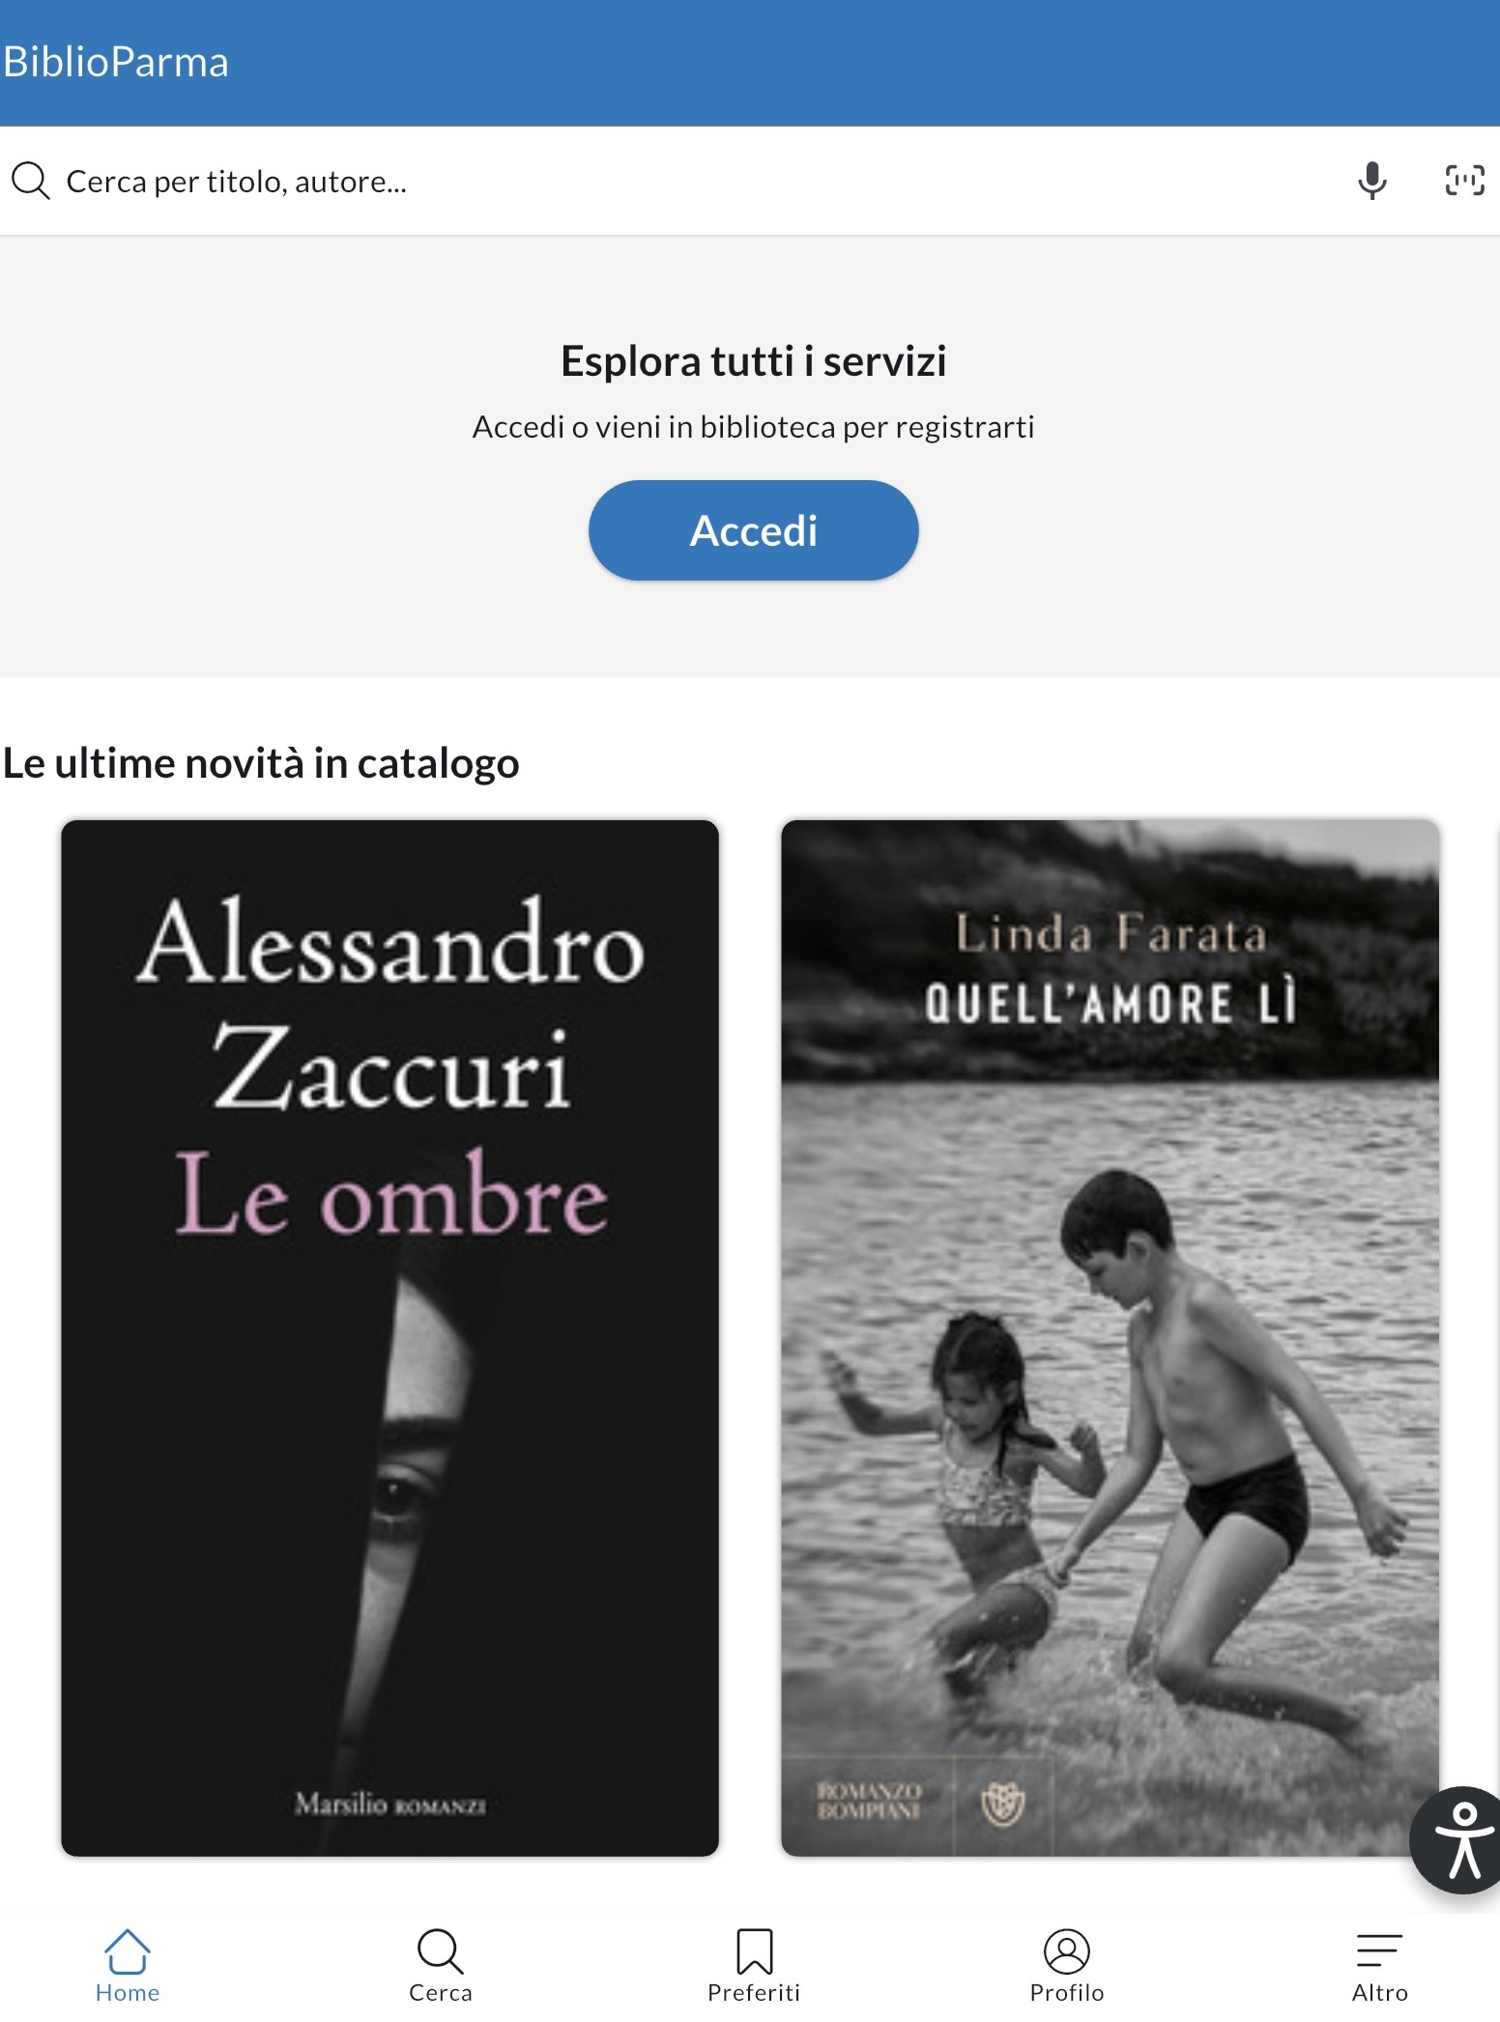This screenshot has width=1500, height=2022.
Task: Open the accessibility options button
Action: (x=1459, y=1840)
